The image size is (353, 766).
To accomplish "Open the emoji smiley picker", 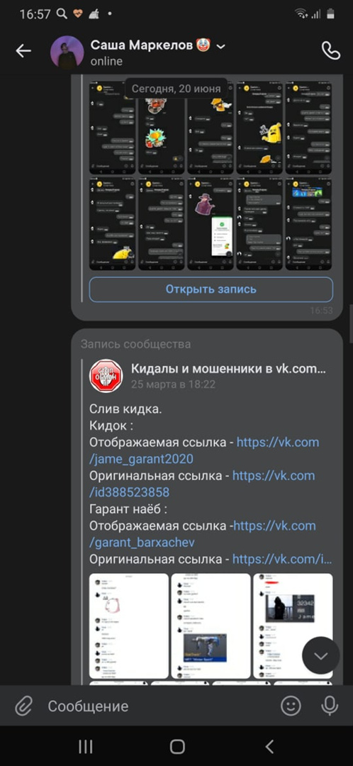I will (291, 706).
